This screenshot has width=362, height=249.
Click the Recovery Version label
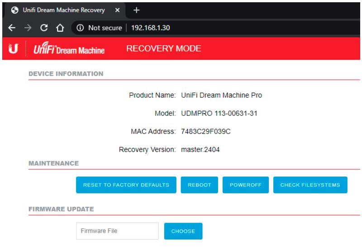(147, 150)
